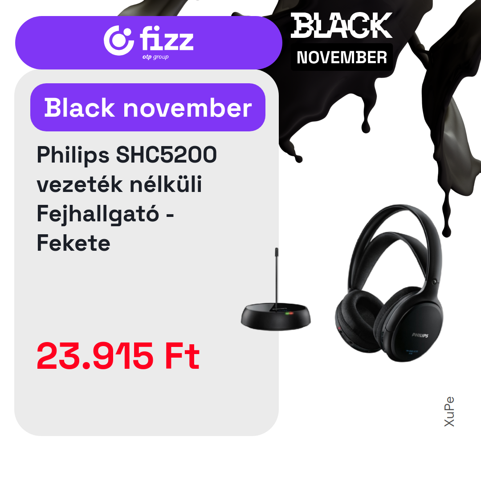The image size is (481, 481).
Task: Click the green LED on transmitter base
Action: tap(287, 313)
